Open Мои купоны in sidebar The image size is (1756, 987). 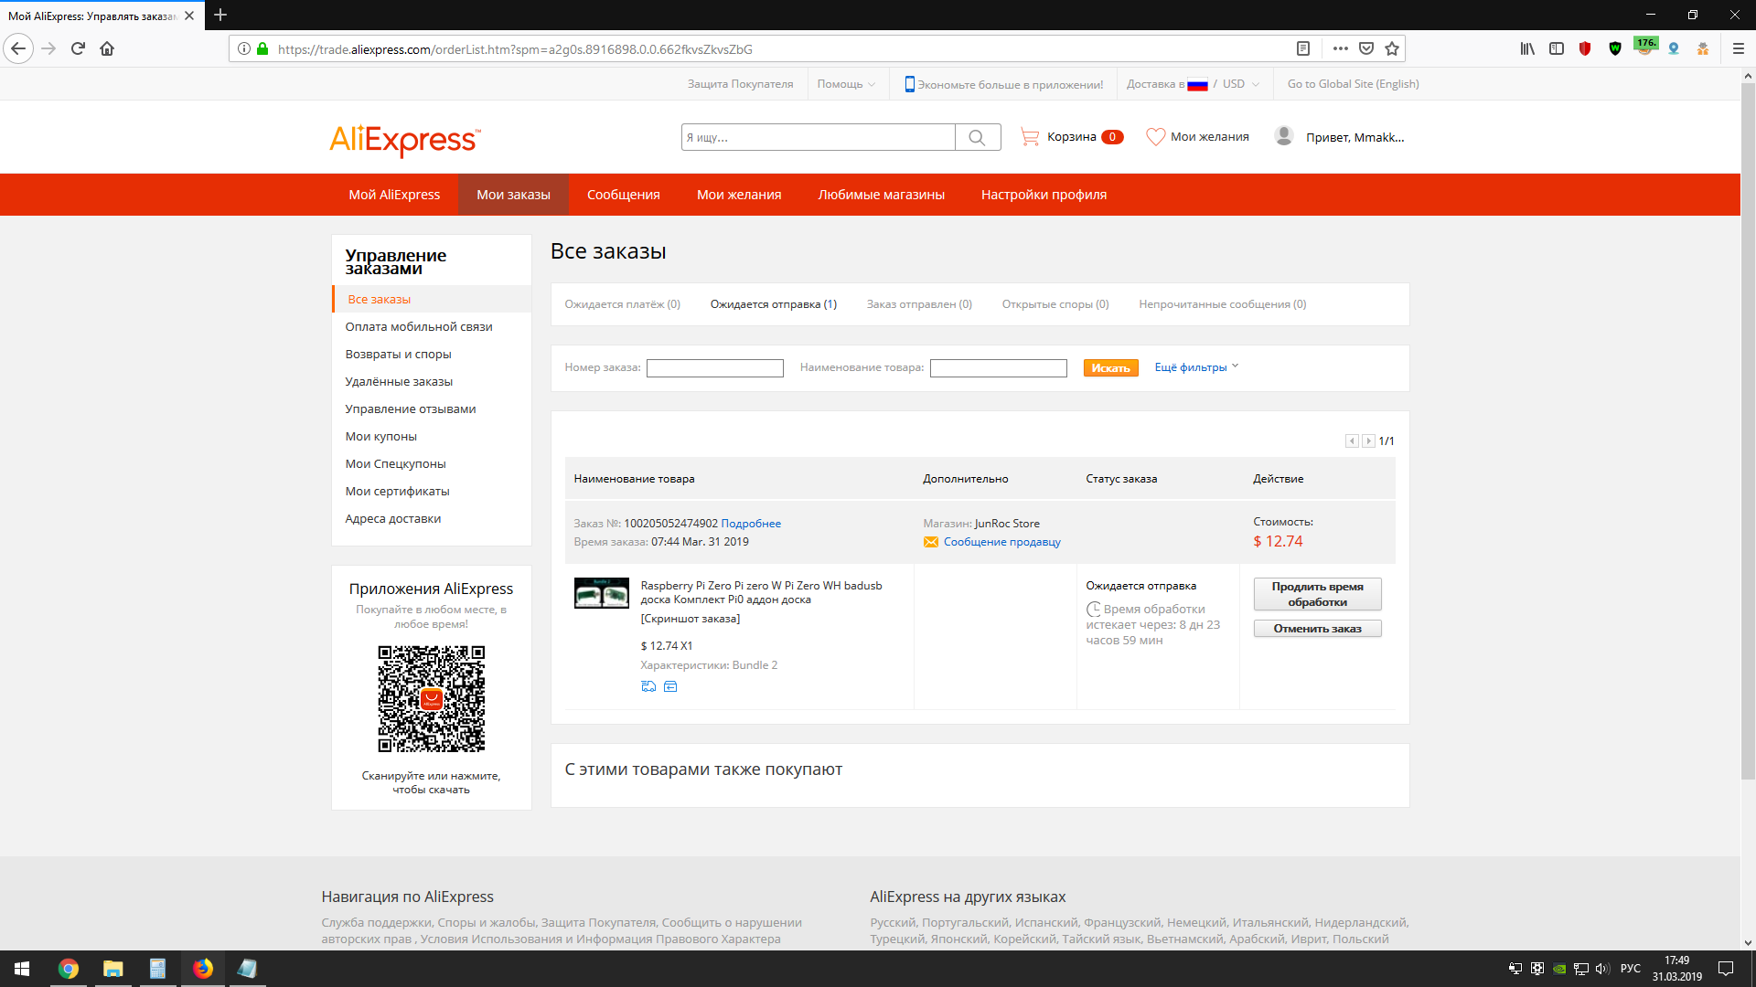380,436
